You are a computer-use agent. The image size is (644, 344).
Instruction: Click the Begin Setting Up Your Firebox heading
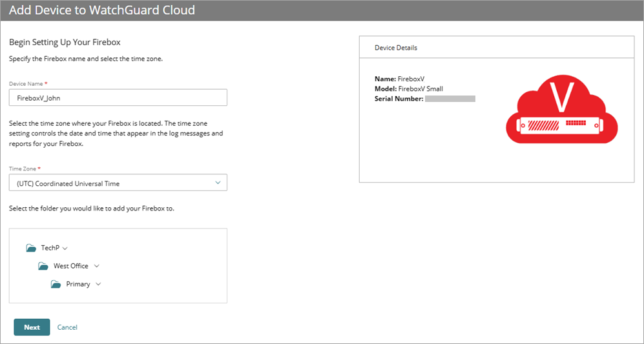tap(65, 43)
